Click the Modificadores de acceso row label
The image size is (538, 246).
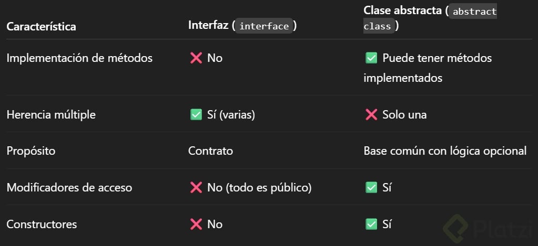click(69, 188)
